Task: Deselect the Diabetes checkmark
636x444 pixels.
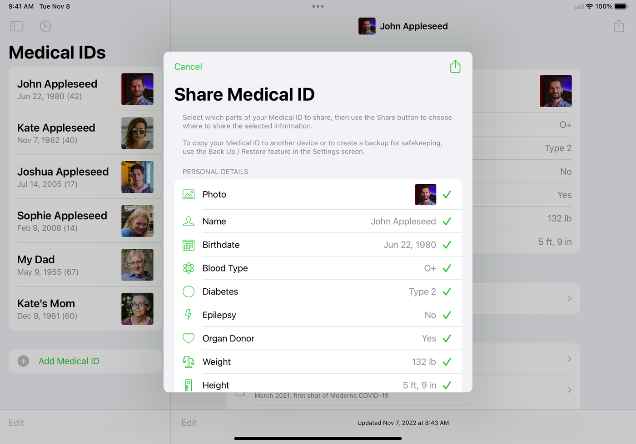Action: [447, 291]
